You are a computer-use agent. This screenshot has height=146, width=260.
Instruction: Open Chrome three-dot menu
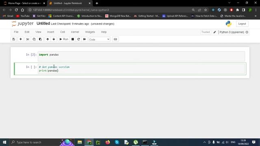pyautogui.click(x=256, y=10)
